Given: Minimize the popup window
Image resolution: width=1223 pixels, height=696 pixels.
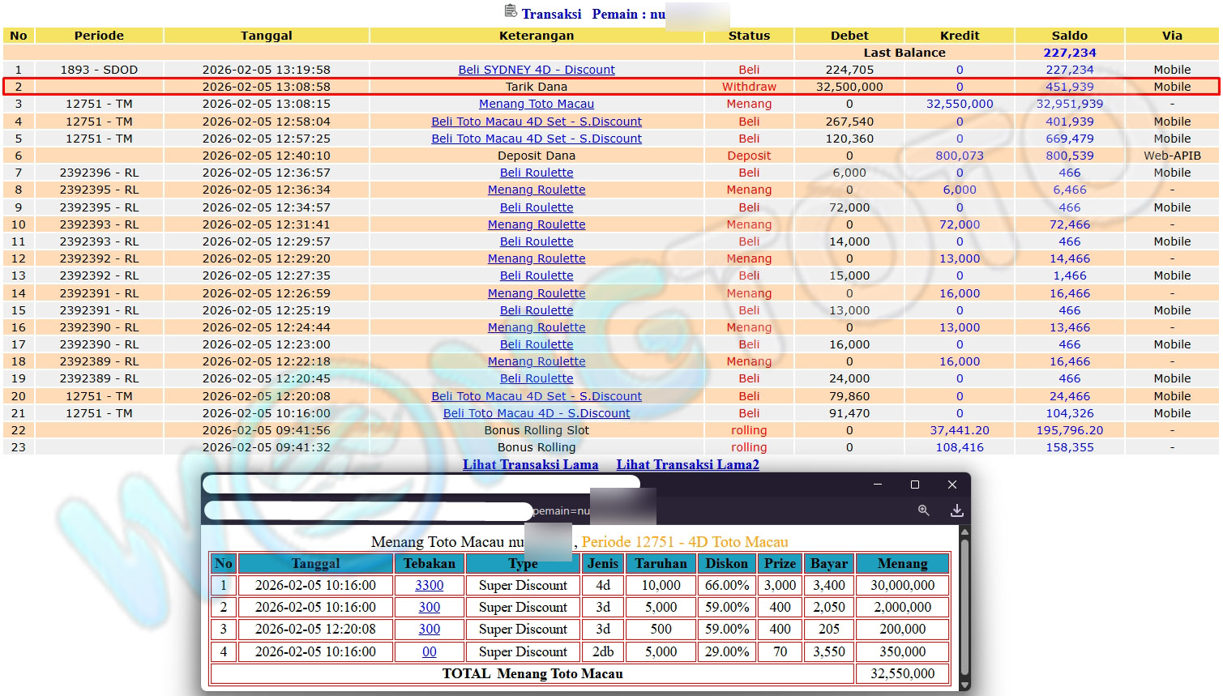Looking at the screenshot, I should pyautogui.click(x=878, y=485).
